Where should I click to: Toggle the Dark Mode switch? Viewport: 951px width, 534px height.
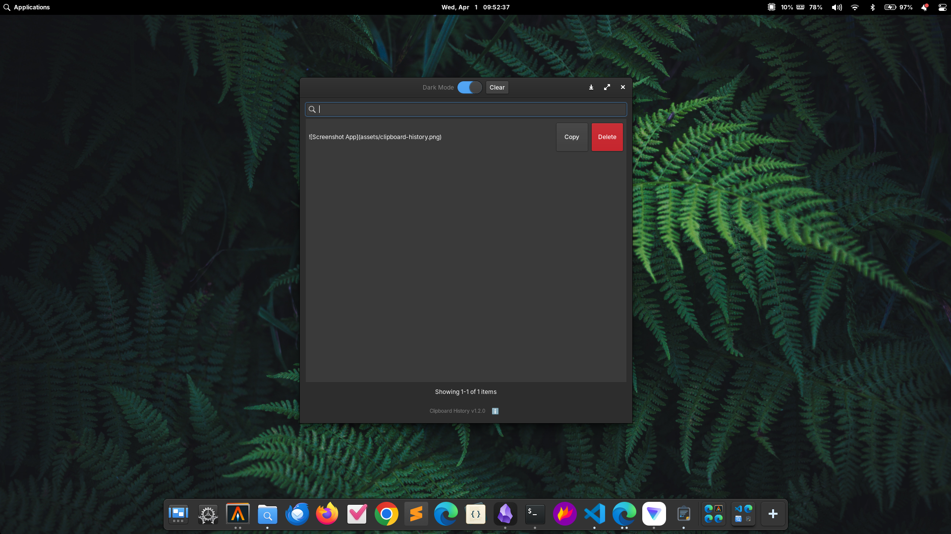pyautogui.click(x=469, y=88)
